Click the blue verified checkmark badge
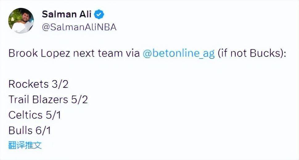Viewport: 299px width, 160px height. click(x=99, y=14)
